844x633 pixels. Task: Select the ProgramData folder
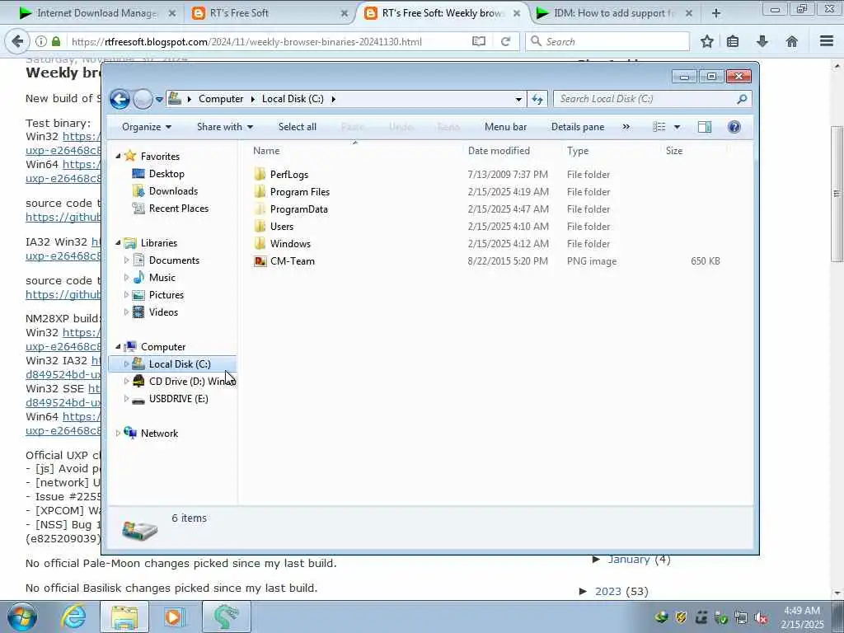298,209
